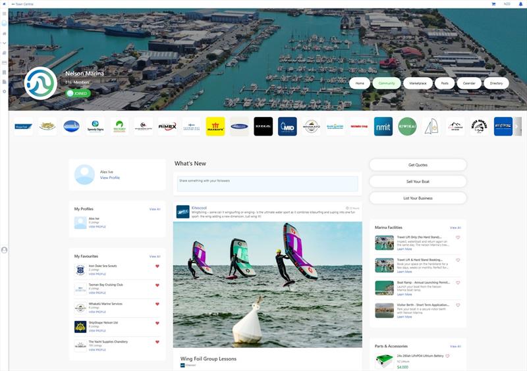Open the blue FPS sponsor logo
The height and width of the screenshot is (371, 527).
[503, 126]
